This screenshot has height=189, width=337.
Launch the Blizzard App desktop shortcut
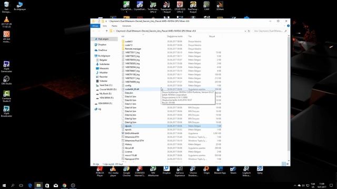point(220,170)
